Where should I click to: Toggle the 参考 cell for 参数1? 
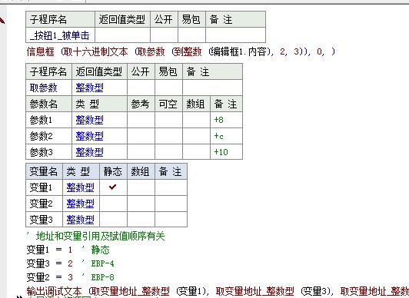141,120
